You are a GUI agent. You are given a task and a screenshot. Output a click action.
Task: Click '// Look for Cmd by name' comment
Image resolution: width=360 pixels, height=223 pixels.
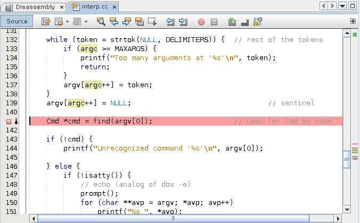click(x=283, y=121)
